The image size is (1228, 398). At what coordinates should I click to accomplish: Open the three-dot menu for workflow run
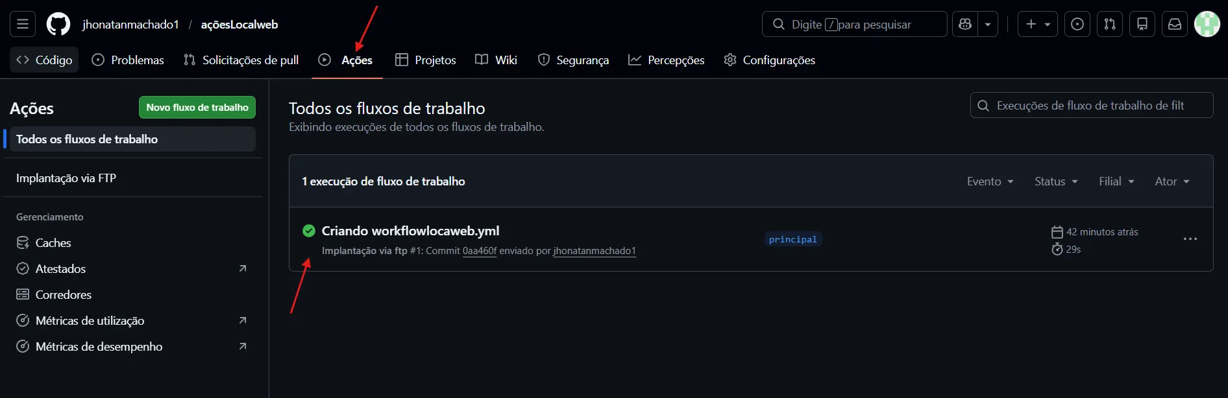pos(1190,239)
